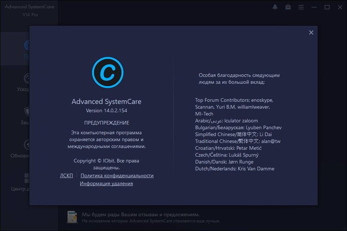Minimize the Advanced SystemCare window
The height and width of the screenshot is (231, 347).
click(x=314, y=7)
